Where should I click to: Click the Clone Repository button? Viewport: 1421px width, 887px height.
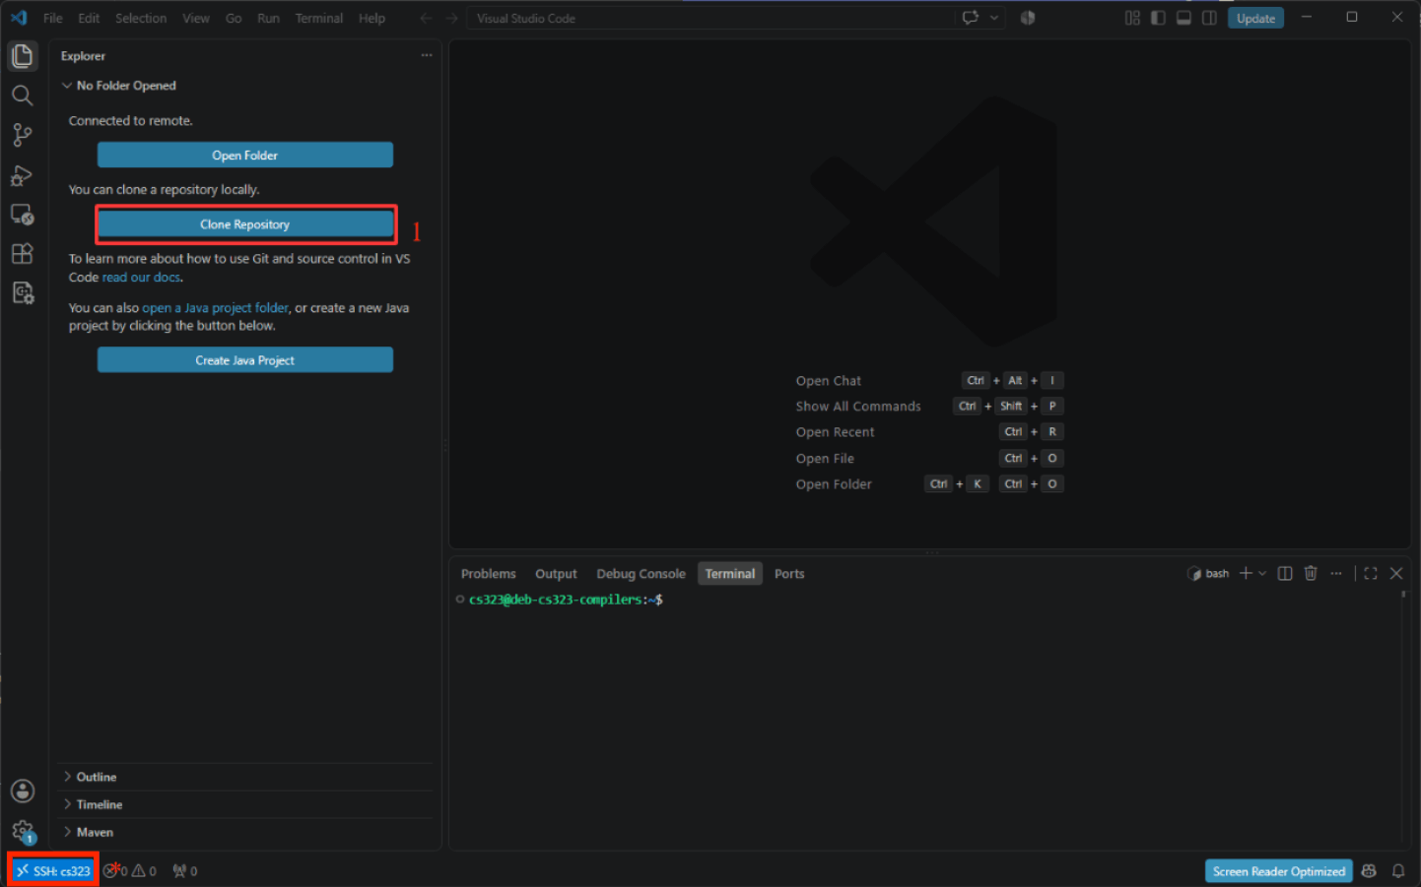(x=245, y=224)
